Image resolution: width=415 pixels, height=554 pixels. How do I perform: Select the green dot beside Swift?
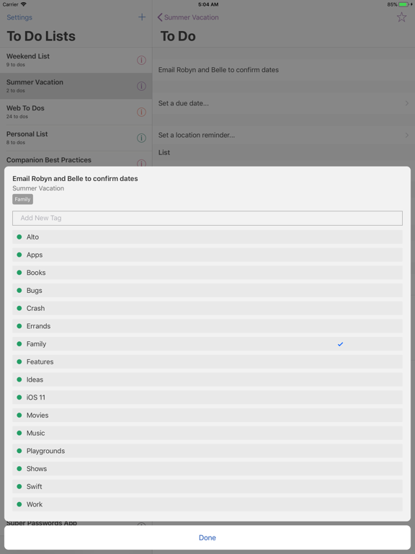pos(19,486)
